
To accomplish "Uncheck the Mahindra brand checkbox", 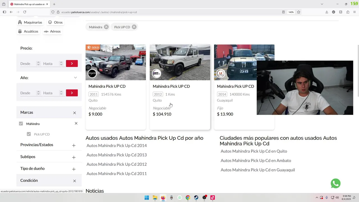I will tap(21, 124).
